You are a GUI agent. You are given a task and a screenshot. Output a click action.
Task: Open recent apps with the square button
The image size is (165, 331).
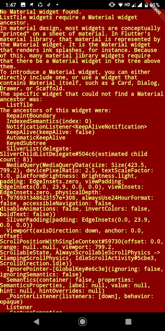(x=128, y=322)
